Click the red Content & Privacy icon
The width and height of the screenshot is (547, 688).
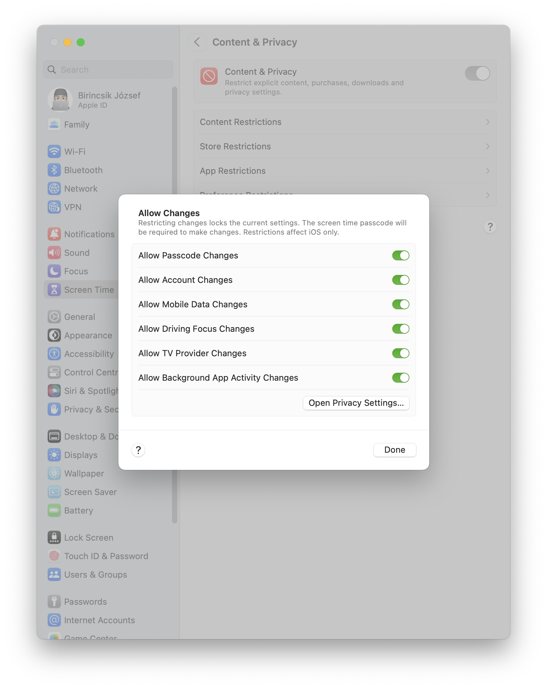pyautogui.click(x=209, y=76)
